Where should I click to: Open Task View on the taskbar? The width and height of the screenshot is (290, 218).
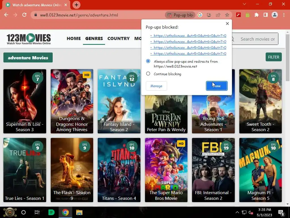coord(37,212)
